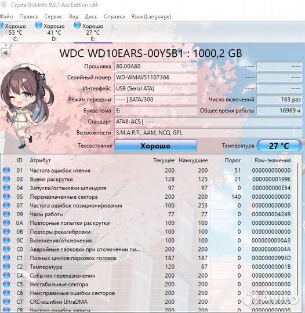
Task: Select the row Время раскрутки
Action: [x=147, y=179]
